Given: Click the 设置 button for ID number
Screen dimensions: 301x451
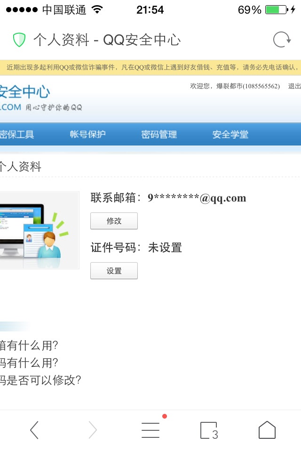Looking at the screenshot, I should pos(114,271).
